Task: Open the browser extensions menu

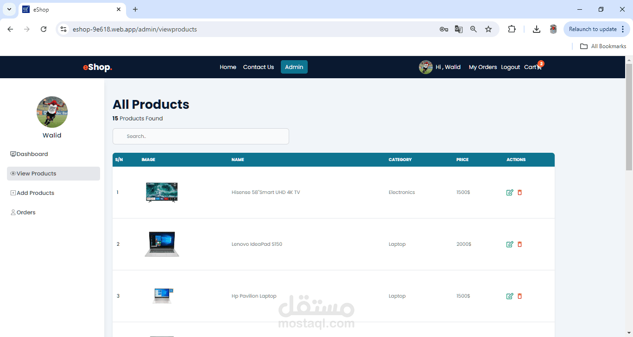Action: pos(512,29)
